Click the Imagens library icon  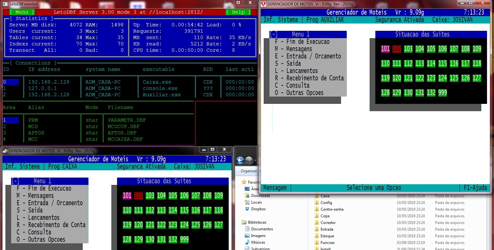coord(247,236)
